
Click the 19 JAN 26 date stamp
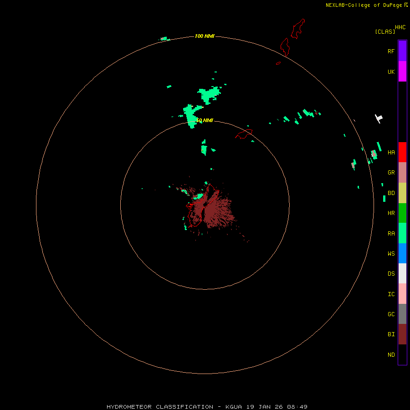click(265, 407)
